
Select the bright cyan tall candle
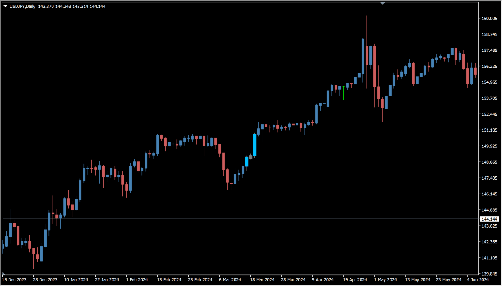coord(255,145)
